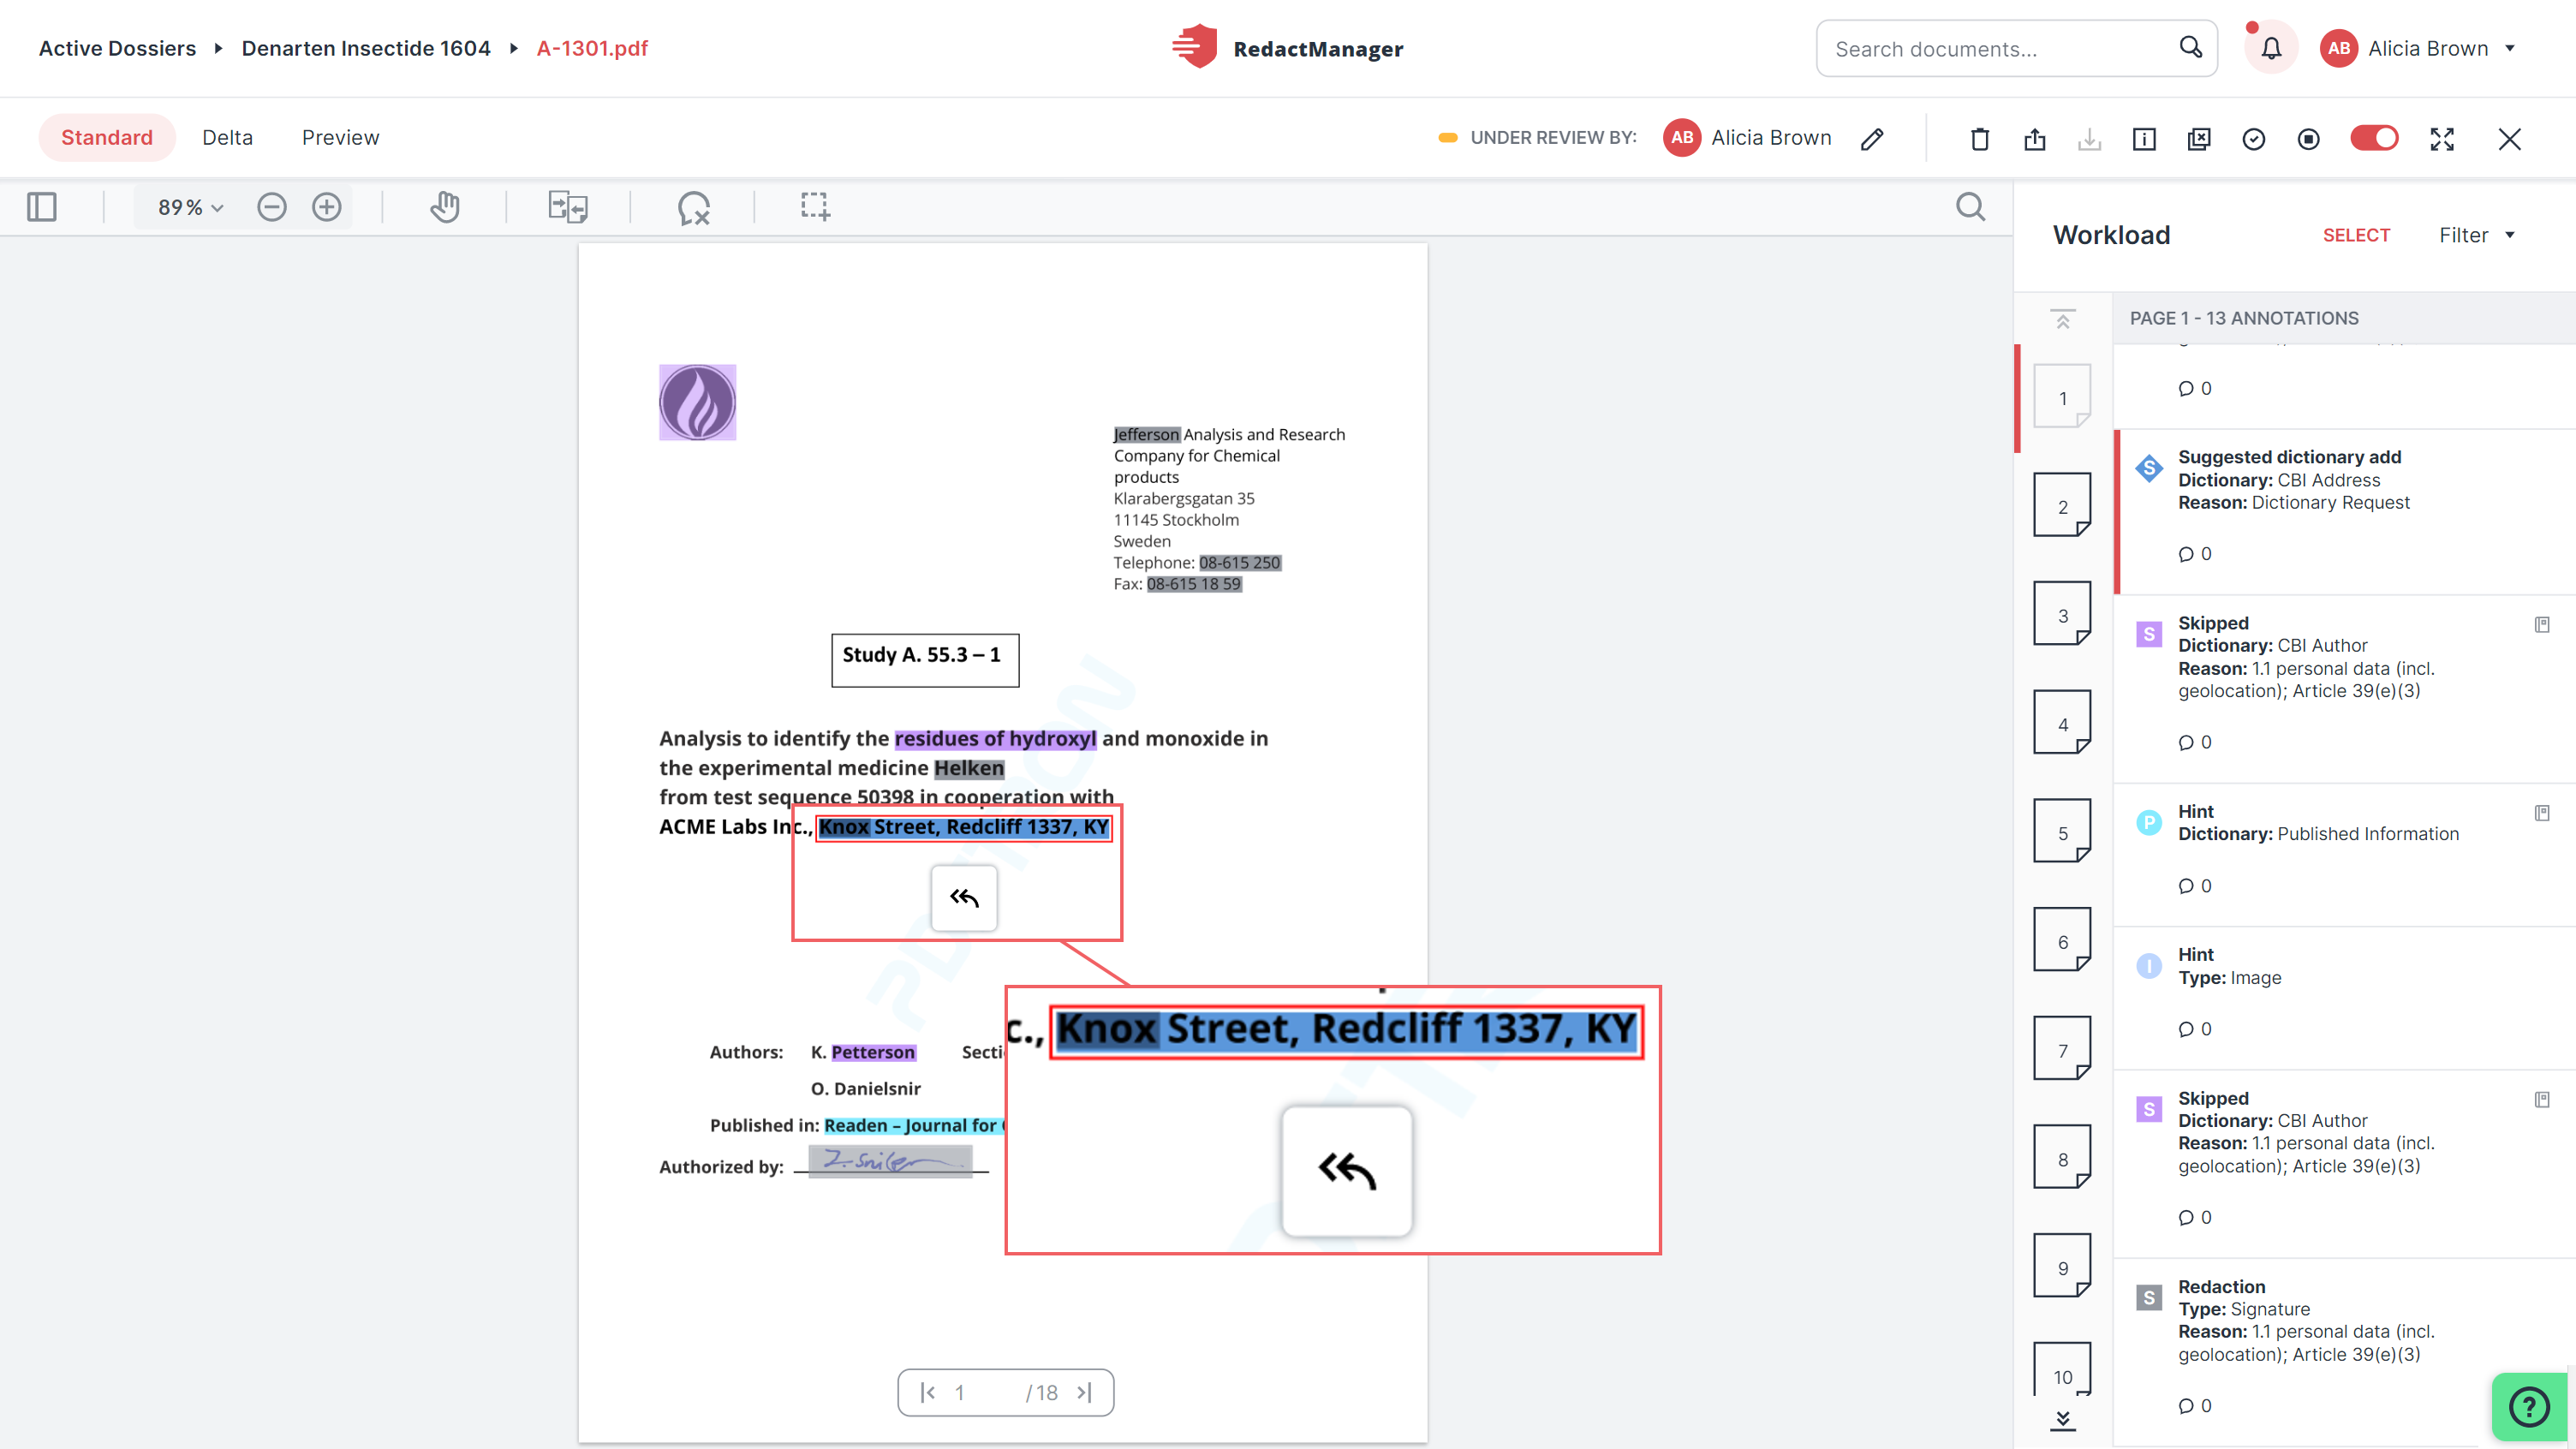Jump to first page of thumbnails
The height and width of the screenshot is (1449, 2576).
[2062, 319]
